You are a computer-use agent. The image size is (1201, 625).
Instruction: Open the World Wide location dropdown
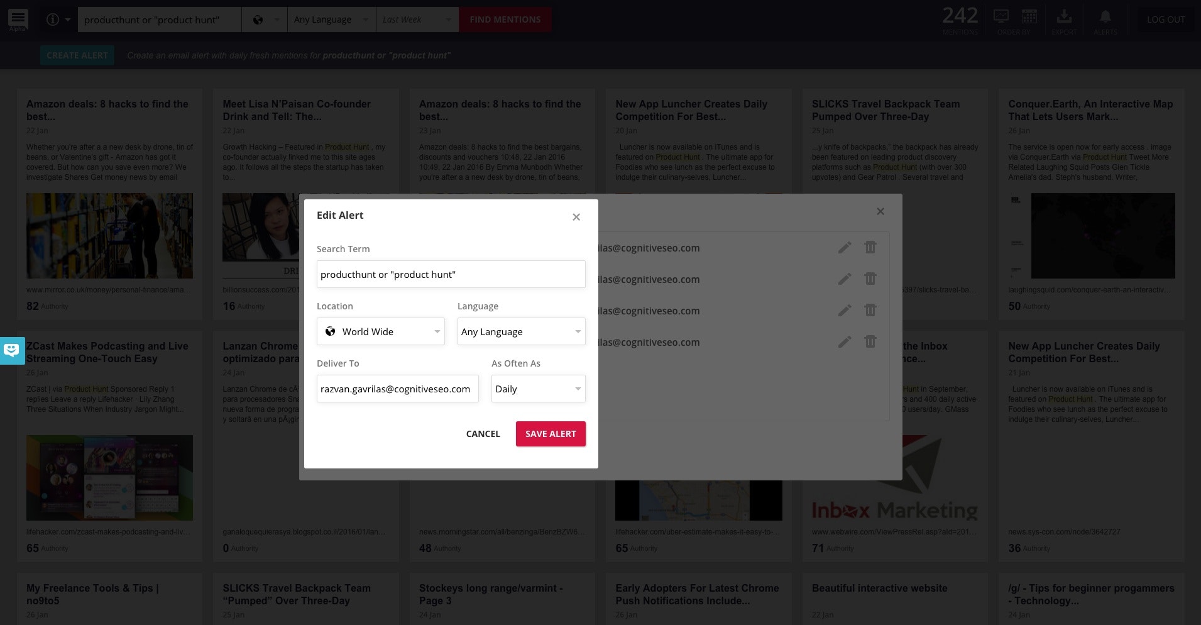pos(380,331)
